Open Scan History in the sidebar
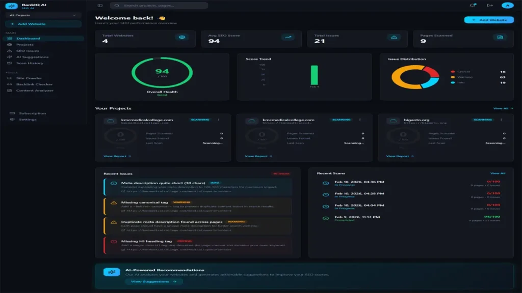522x293 pixels. click(43, 63)
